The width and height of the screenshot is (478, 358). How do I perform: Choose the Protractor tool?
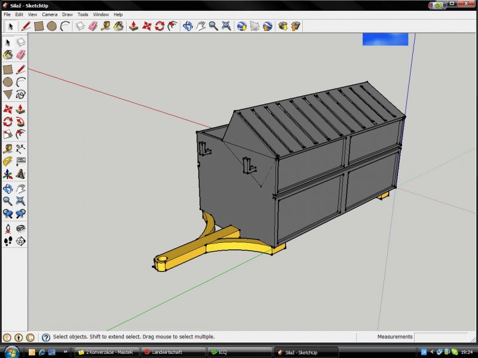click(8, 162)
